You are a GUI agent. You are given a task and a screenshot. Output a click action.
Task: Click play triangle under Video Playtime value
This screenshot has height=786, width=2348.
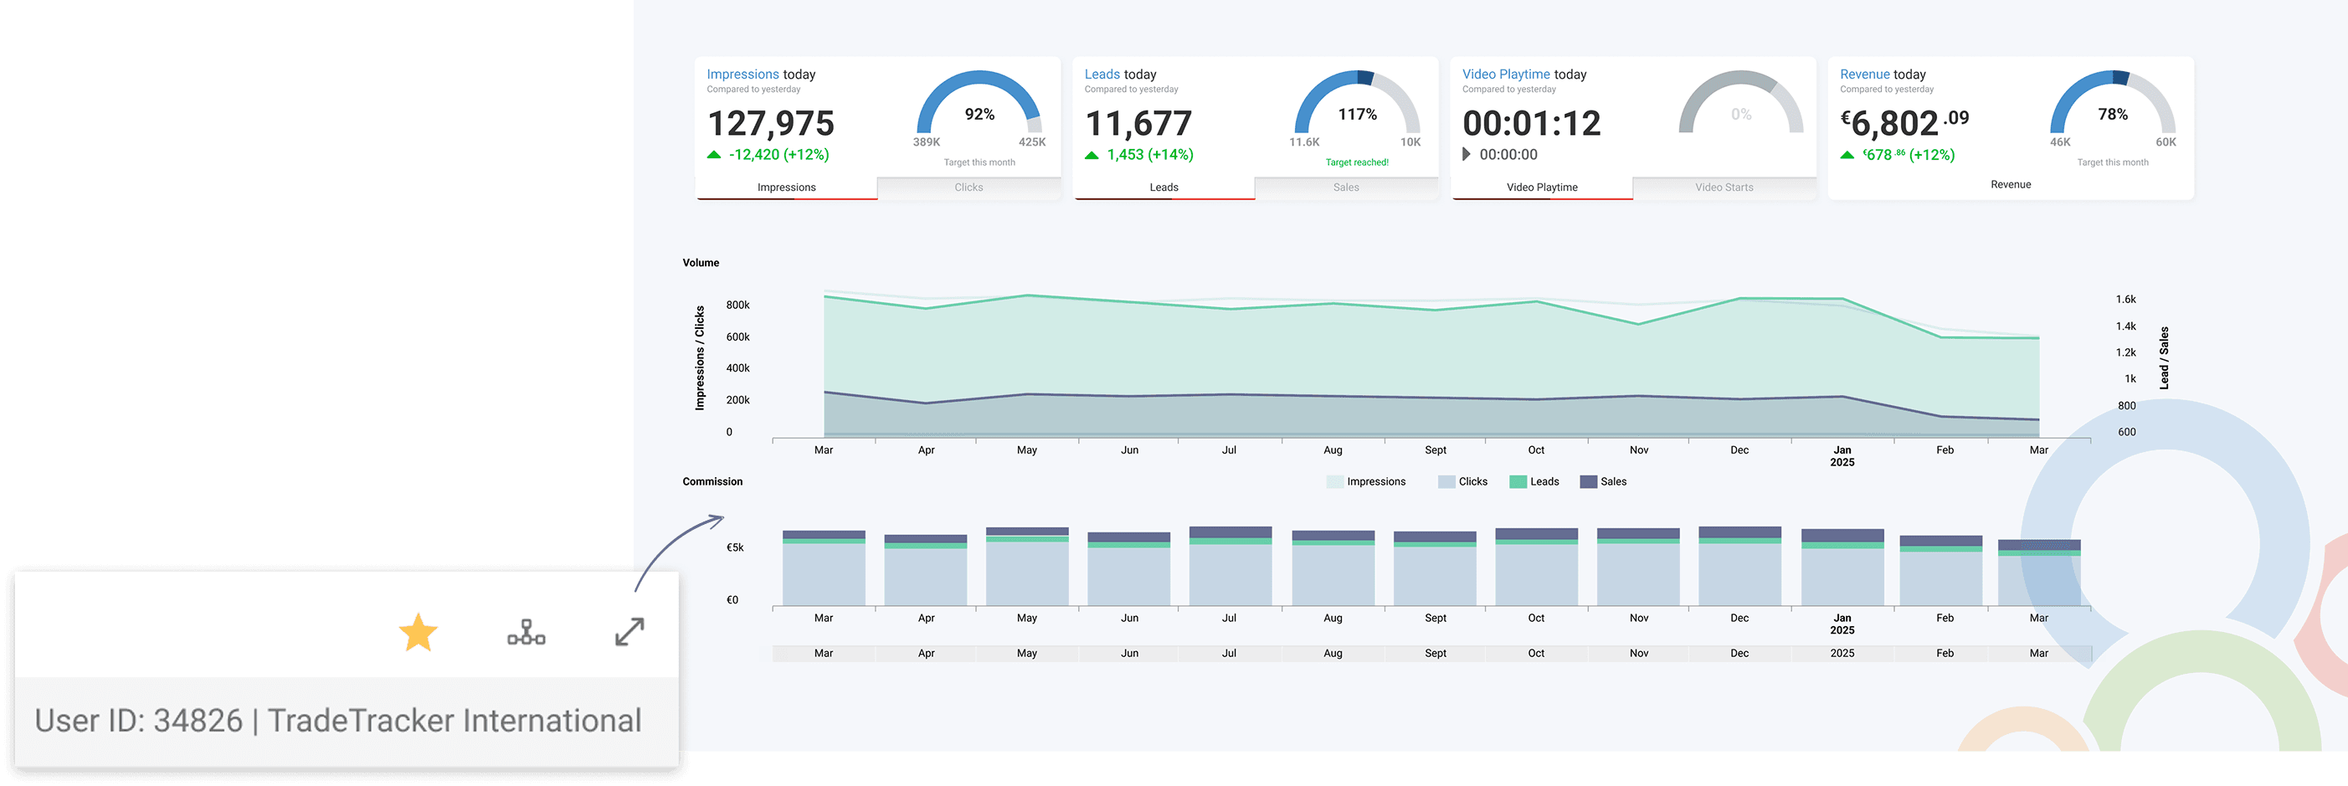(1466, 154)
